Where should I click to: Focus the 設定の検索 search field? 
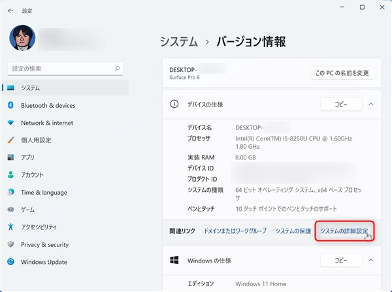[x=65, y=69]
